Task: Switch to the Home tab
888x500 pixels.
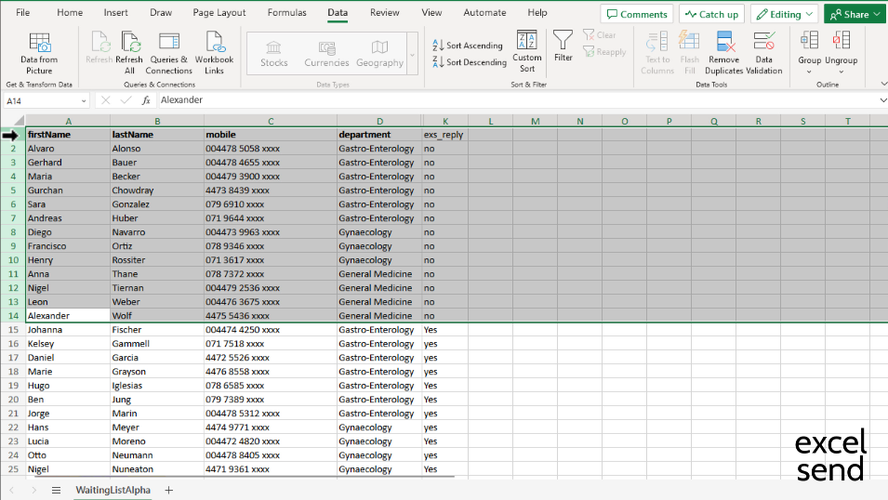Action: 70,12
